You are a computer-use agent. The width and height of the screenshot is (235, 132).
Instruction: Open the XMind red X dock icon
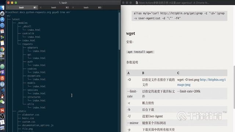(2, 110)
